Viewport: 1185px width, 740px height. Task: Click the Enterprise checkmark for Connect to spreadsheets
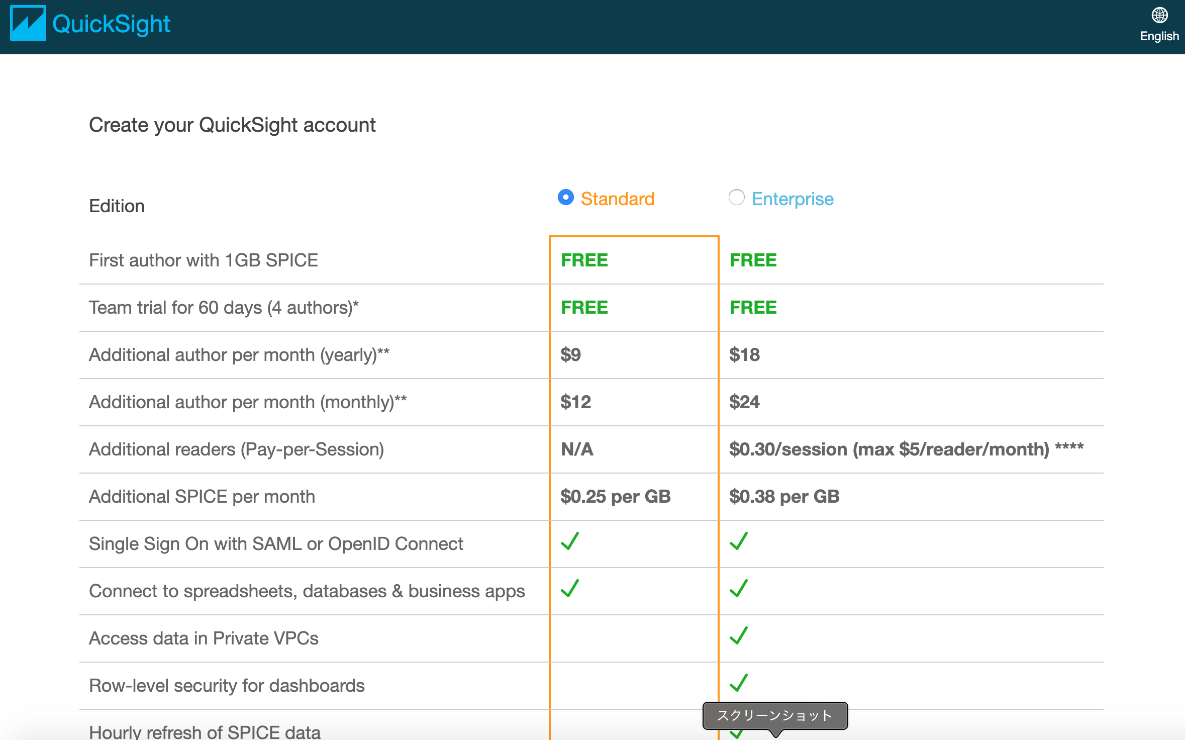[739, 589]
